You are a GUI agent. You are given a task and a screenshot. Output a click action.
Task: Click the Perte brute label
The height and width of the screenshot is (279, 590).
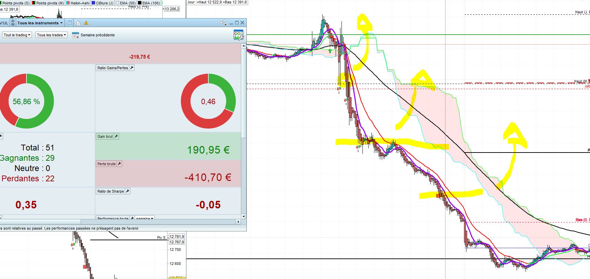[106, 164]
